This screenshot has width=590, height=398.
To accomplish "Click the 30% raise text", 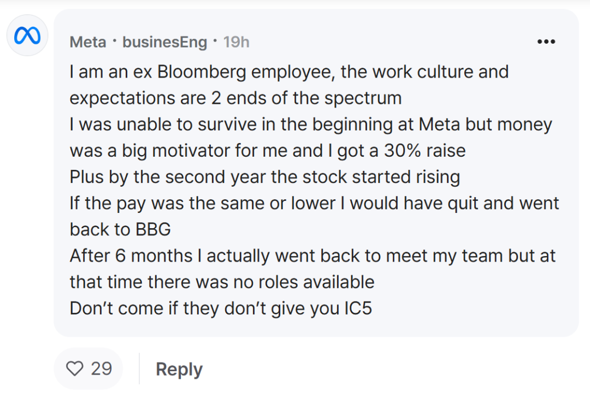I will pos(425,151).
